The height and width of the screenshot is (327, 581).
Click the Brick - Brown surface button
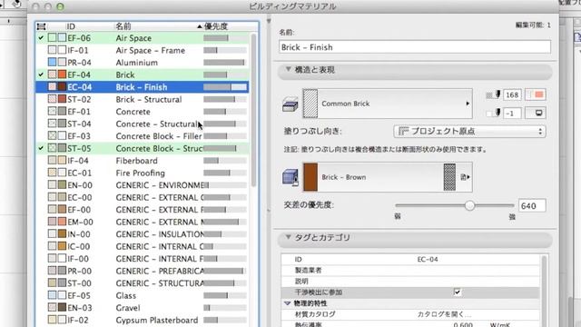[388, 177]
